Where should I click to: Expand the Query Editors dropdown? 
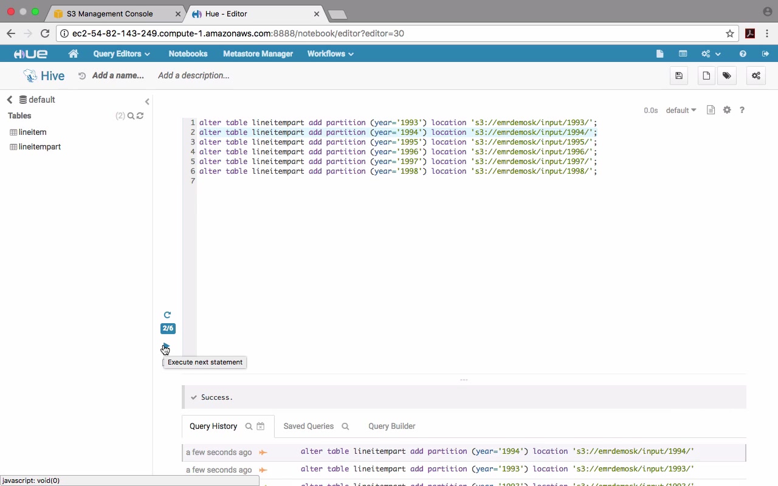121,54
